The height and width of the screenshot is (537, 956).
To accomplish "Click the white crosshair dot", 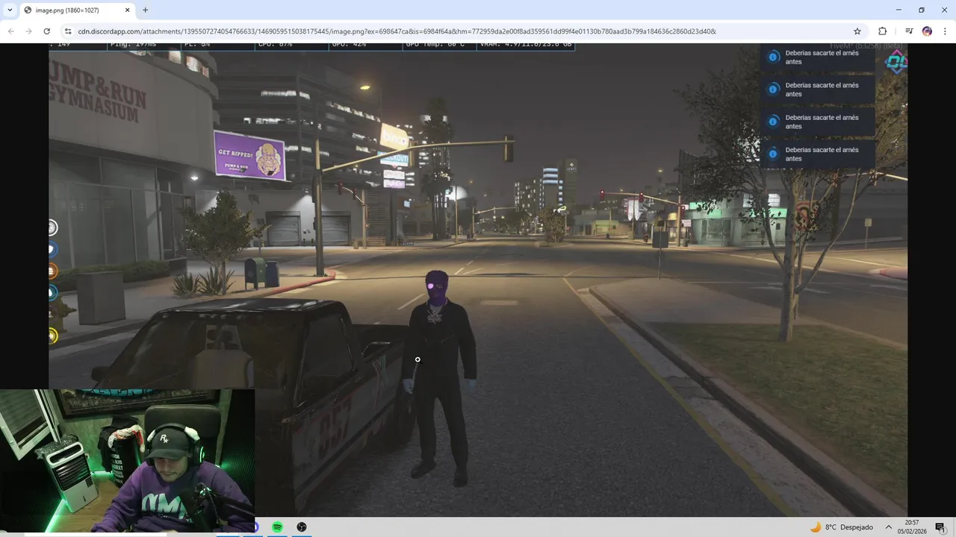I will pos(418,359).
